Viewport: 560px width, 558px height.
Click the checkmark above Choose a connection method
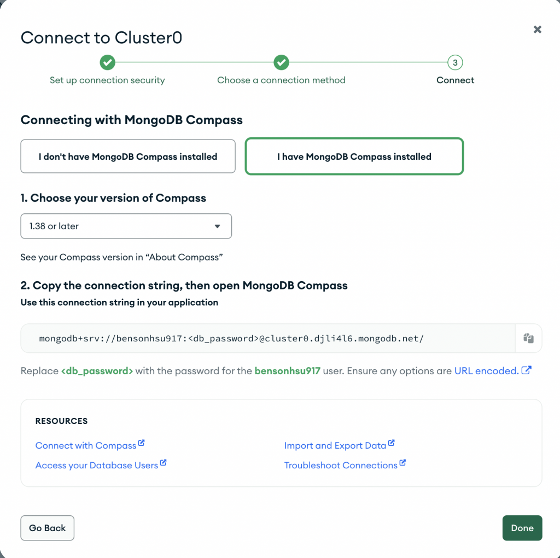click(x=281, y=62)
